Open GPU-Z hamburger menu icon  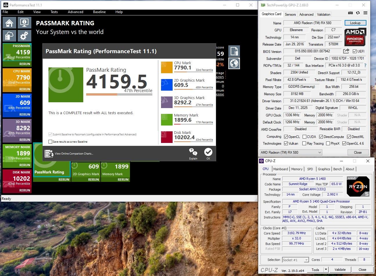coord(365,13)
